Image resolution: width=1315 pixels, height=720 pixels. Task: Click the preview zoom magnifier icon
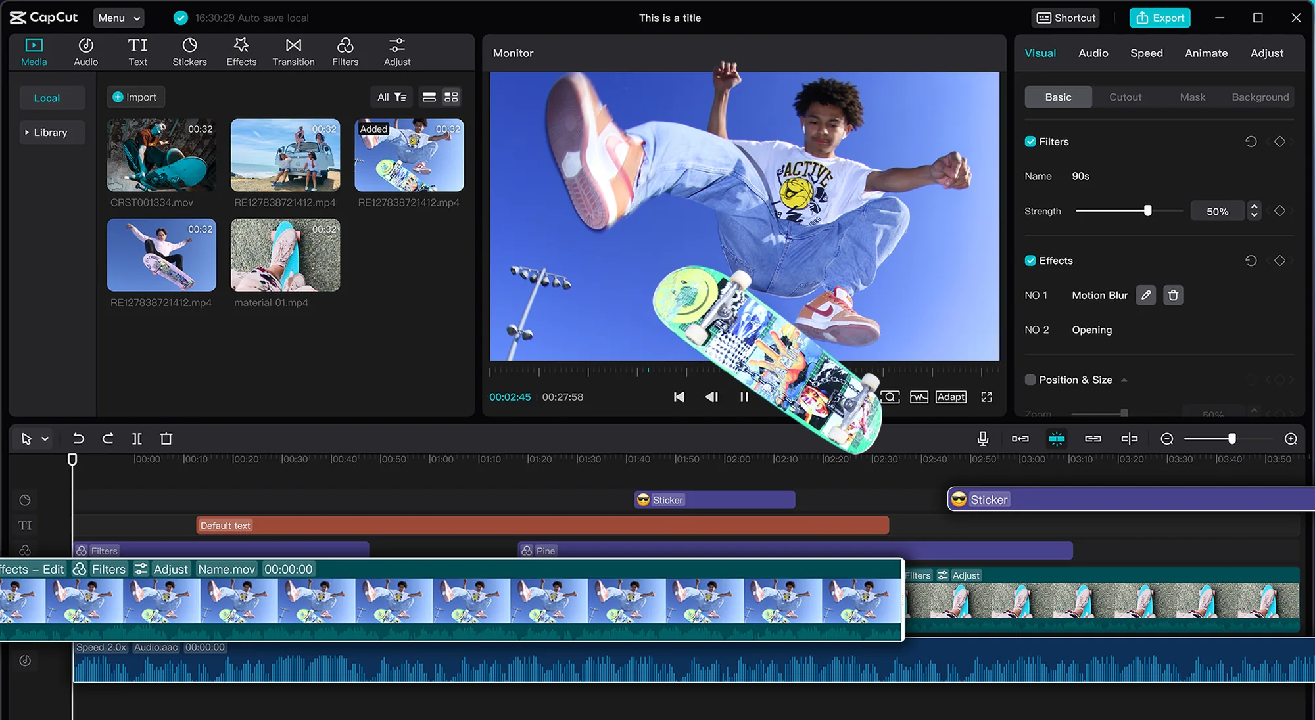click(890, 397)
